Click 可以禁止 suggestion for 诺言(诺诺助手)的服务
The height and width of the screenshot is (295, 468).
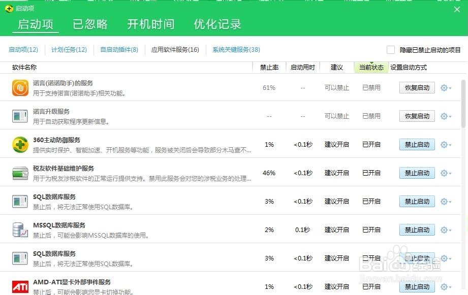(x=337, y=88)
